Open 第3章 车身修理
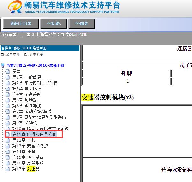 click(x=26, y=88)
